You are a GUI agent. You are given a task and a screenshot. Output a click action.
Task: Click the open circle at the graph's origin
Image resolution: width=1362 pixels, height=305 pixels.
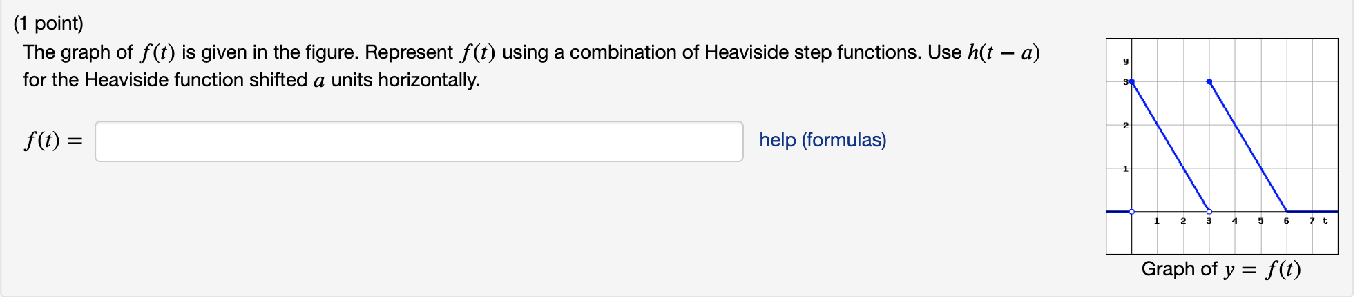tap(1131, 211)
